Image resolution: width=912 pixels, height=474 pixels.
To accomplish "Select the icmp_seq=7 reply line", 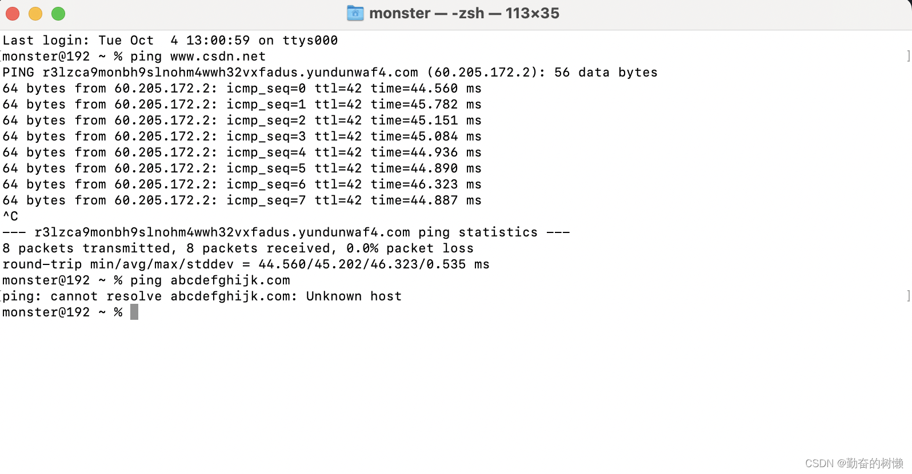I will pos(240,200).
